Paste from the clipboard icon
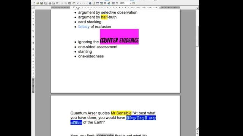 tap(69, 3)
